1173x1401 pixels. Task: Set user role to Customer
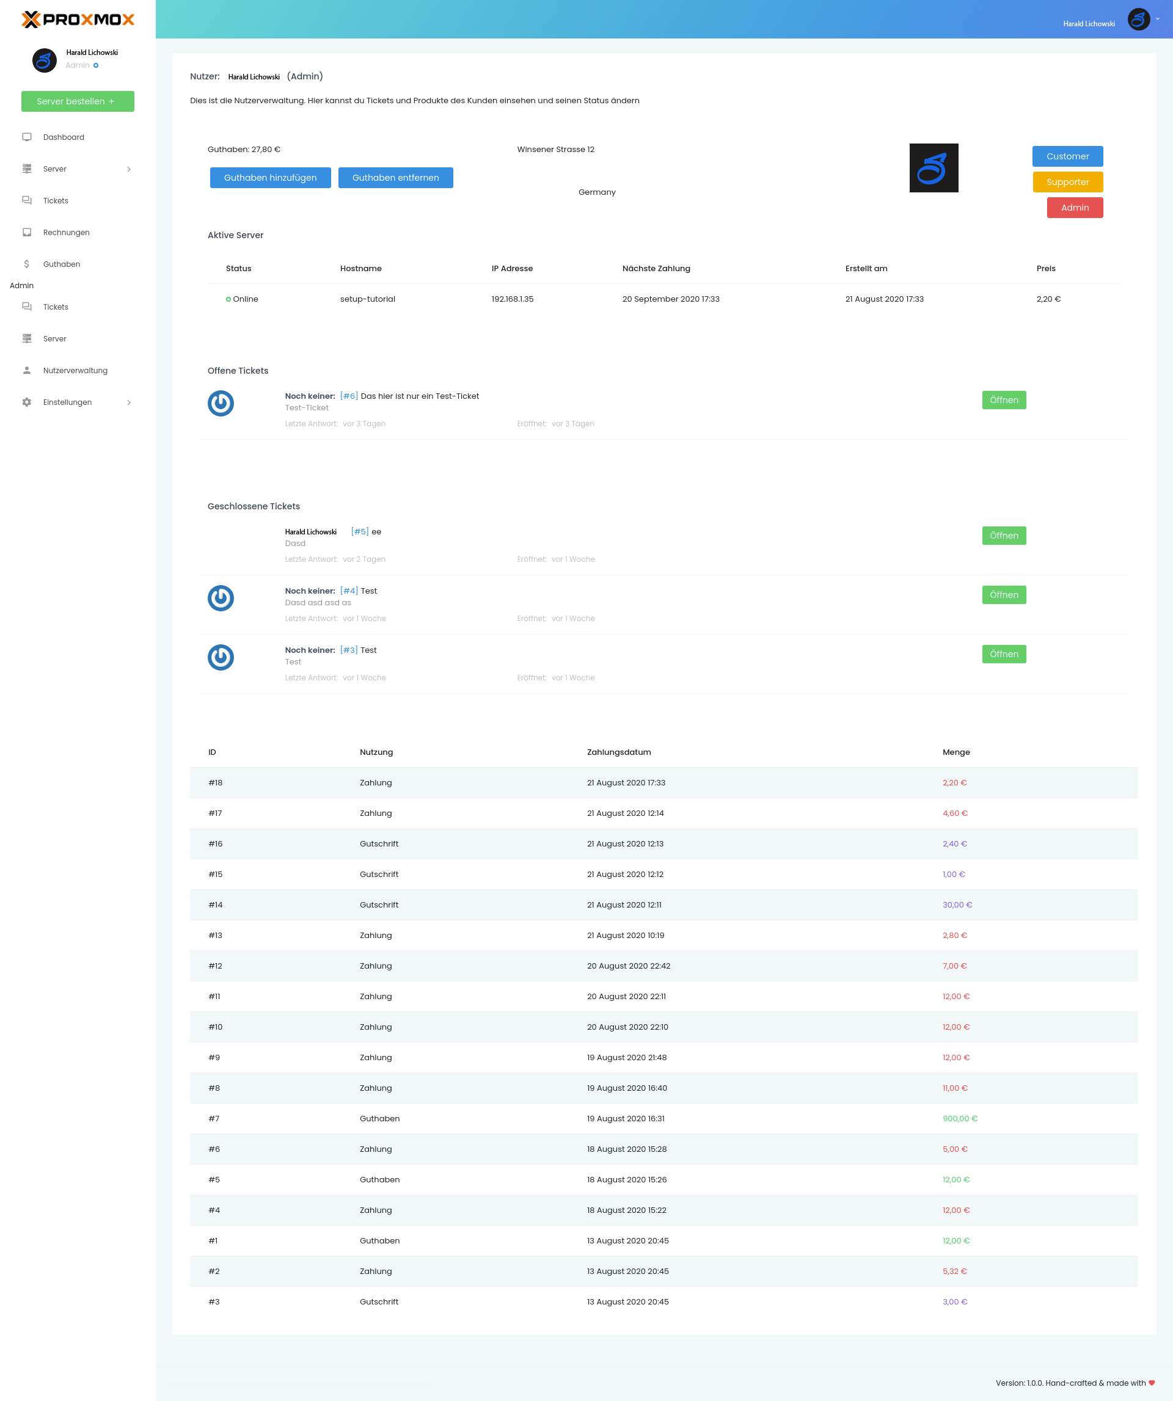tap(1067, 156)
